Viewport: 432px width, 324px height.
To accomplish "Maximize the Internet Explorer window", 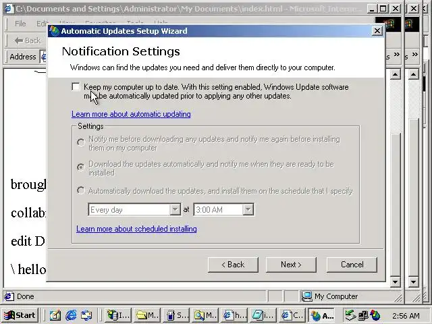I will pos(383,9).
